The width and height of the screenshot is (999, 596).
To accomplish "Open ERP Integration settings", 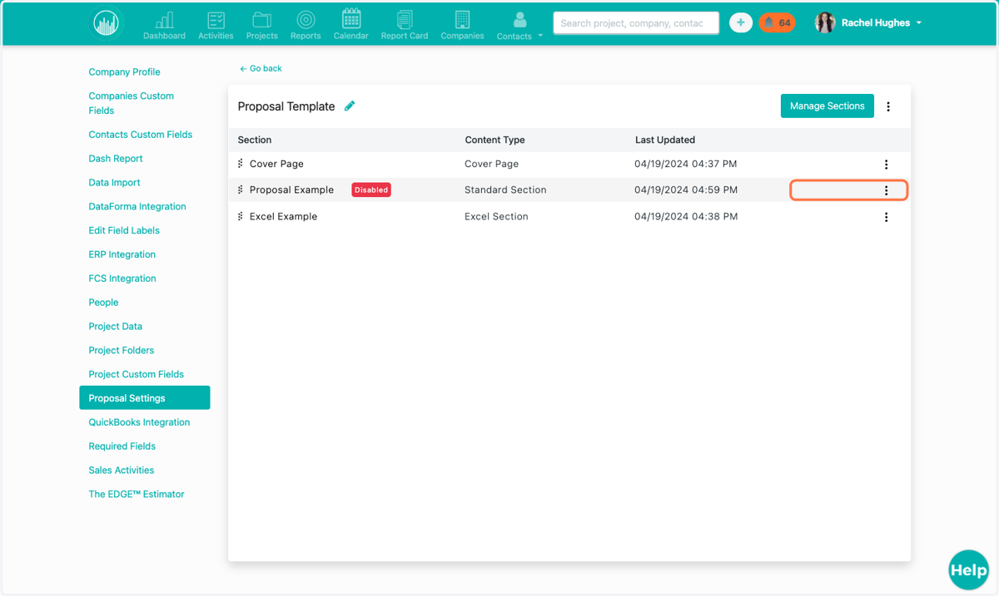I will tap(122, 255).
